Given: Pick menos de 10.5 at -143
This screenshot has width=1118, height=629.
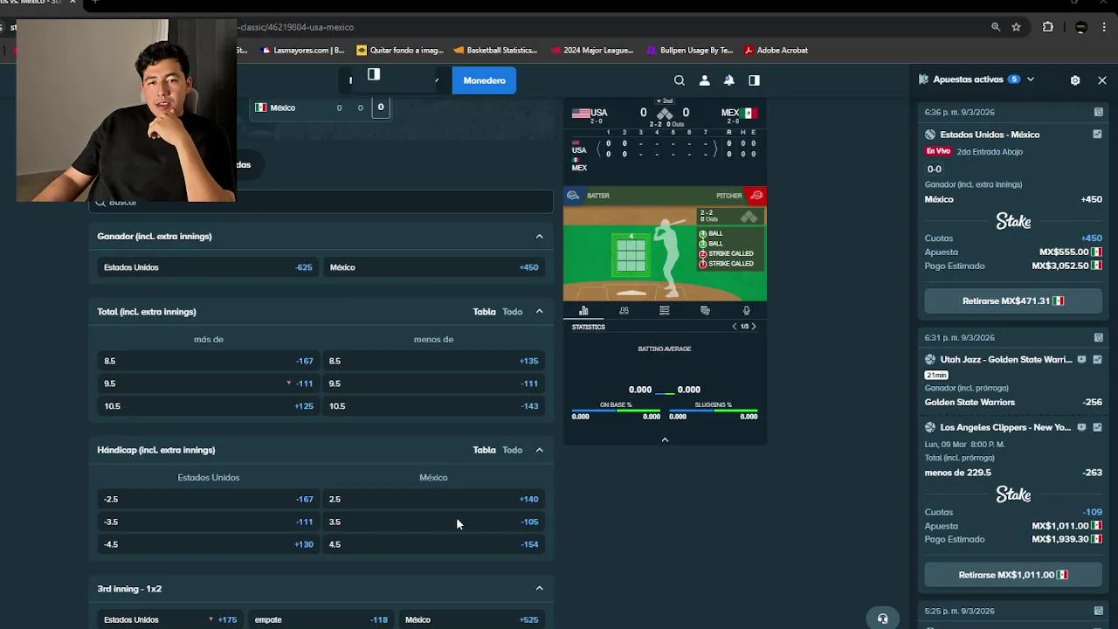Looking at the screenshot, I should [x=434, y=406].
